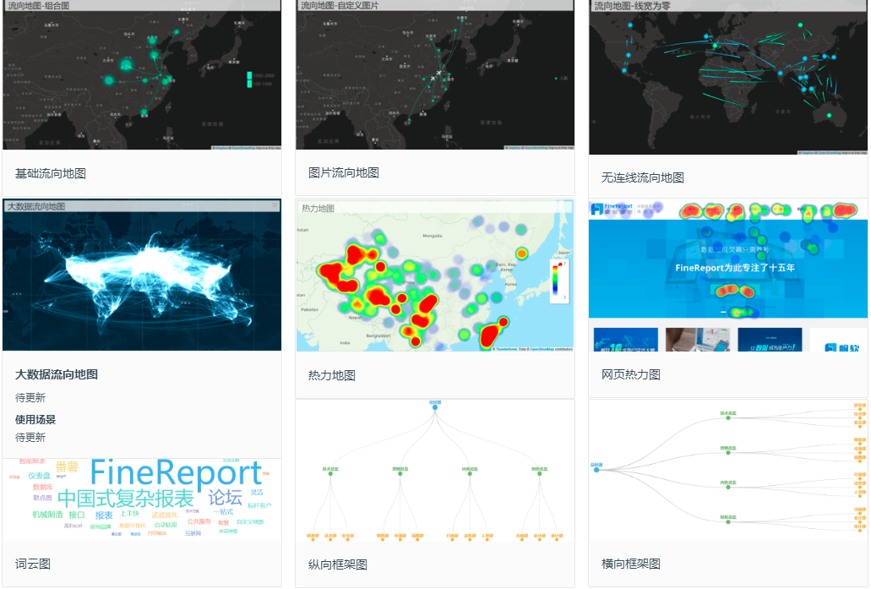
Task: Open the 大数据流向地图 glowing map thumbnail
Action: (142, 275)
